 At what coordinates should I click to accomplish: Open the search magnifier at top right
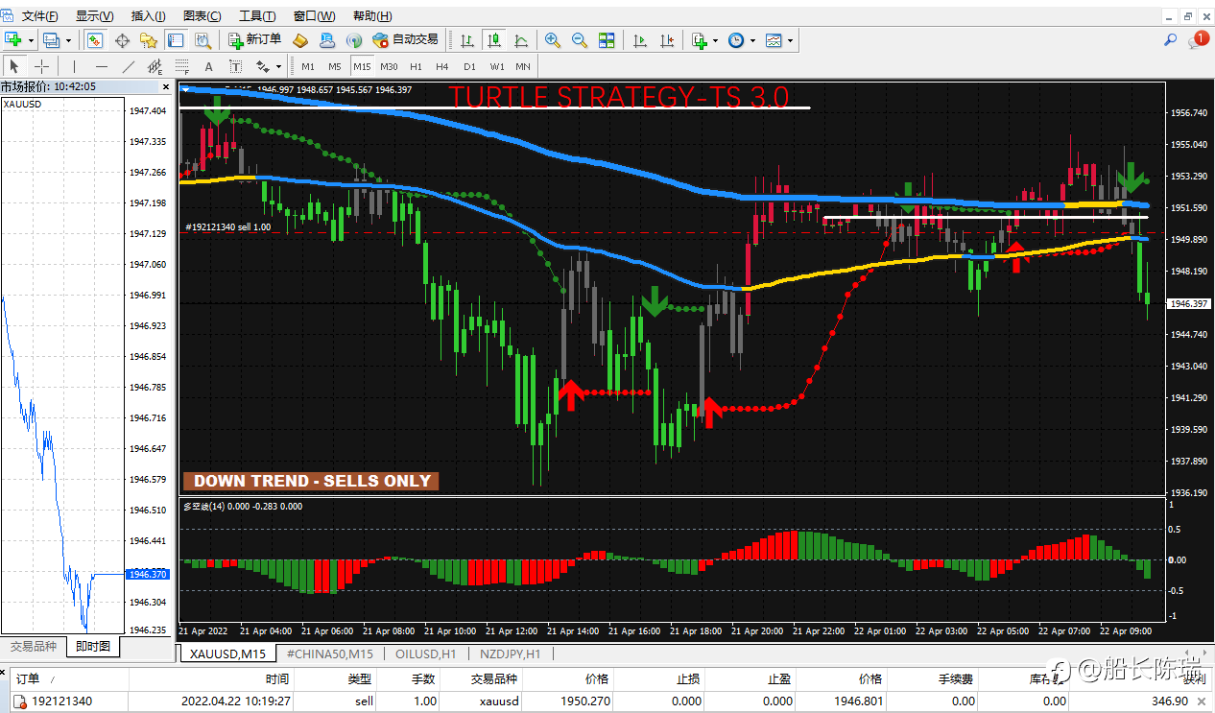(1170, 39)
